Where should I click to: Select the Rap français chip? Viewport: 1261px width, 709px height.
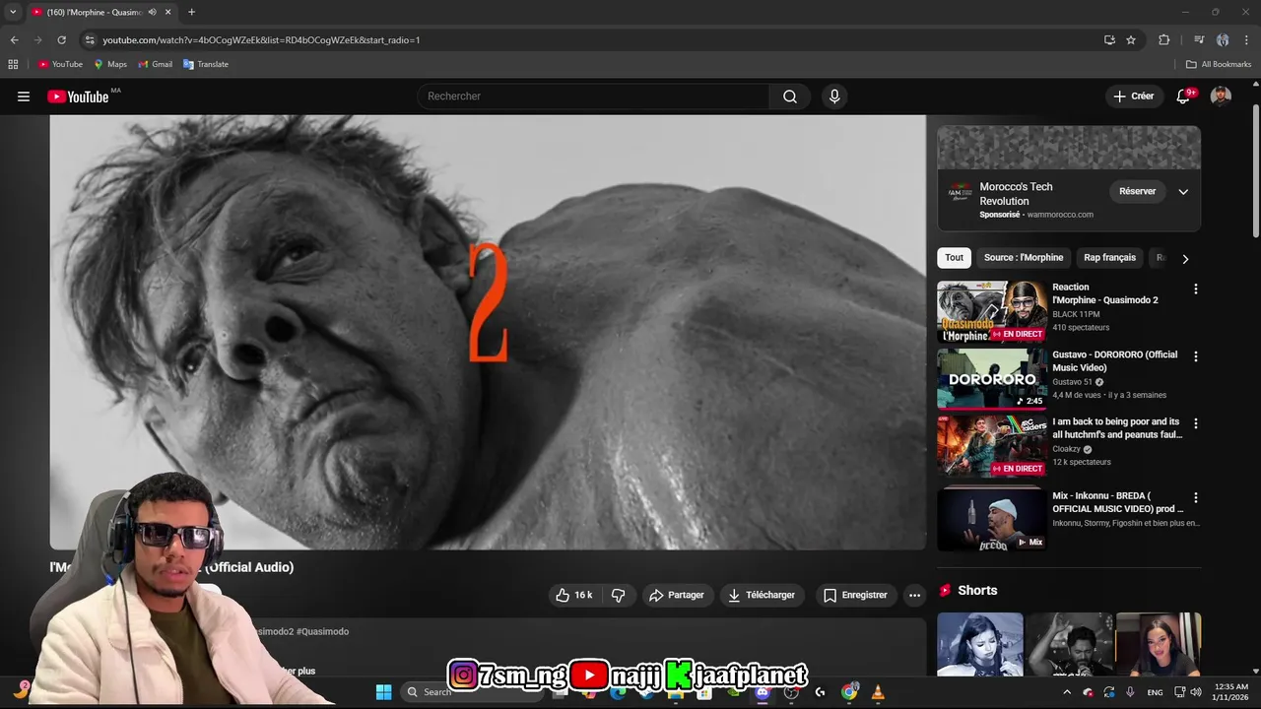[x=1109, y=258]
